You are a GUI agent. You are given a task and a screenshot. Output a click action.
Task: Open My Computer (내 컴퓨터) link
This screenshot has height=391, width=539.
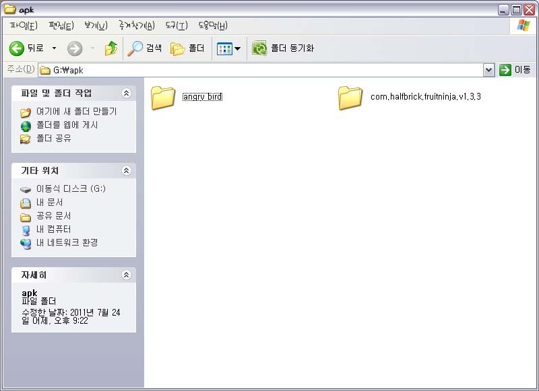[x=54, y=229]
